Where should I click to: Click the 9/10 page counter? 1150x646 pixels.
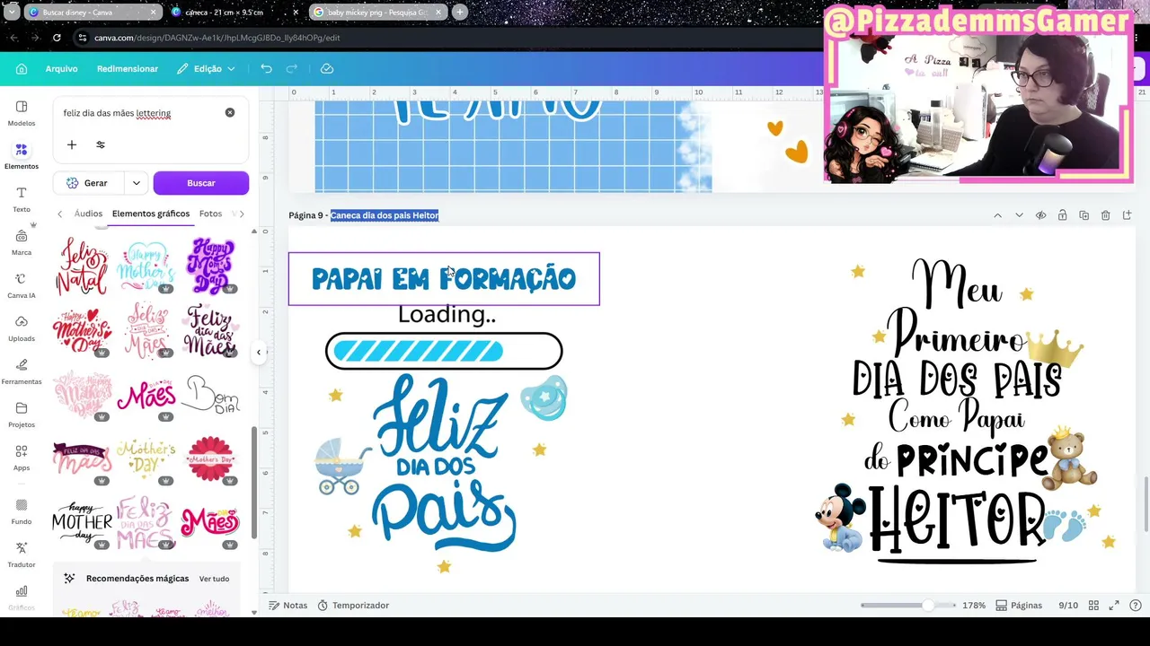[1068, 606]
